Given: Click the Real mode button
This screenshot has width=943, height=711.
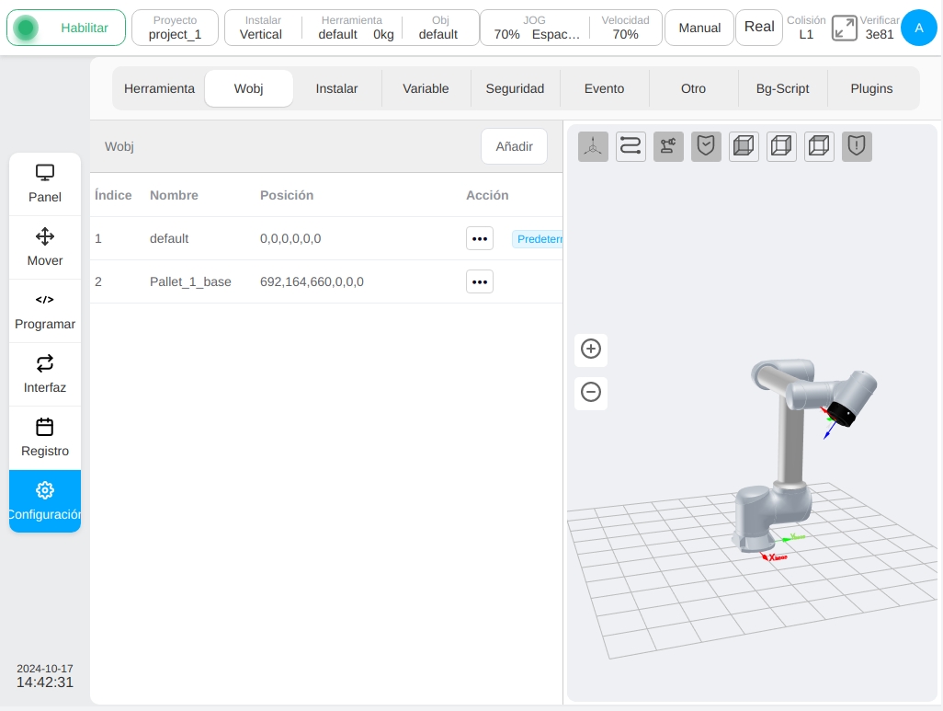Looking at the screenshot, I should pos(759,28).
